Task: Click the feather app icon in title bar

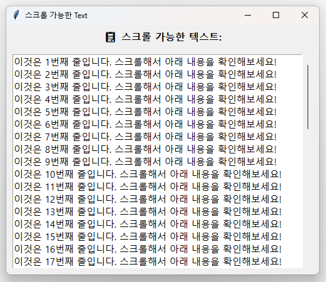Action: [16, 15]
